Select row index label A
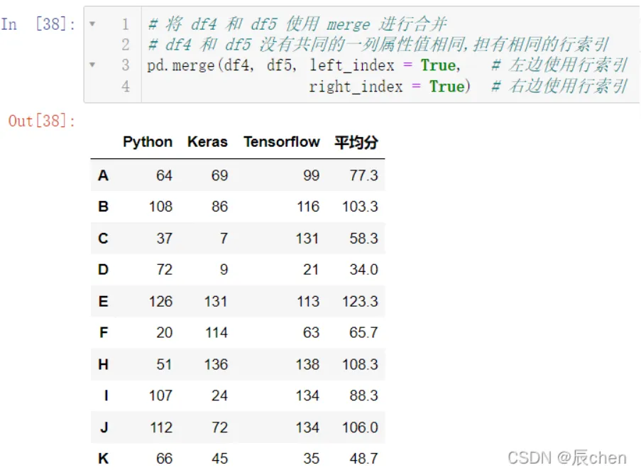 point(103,175)
